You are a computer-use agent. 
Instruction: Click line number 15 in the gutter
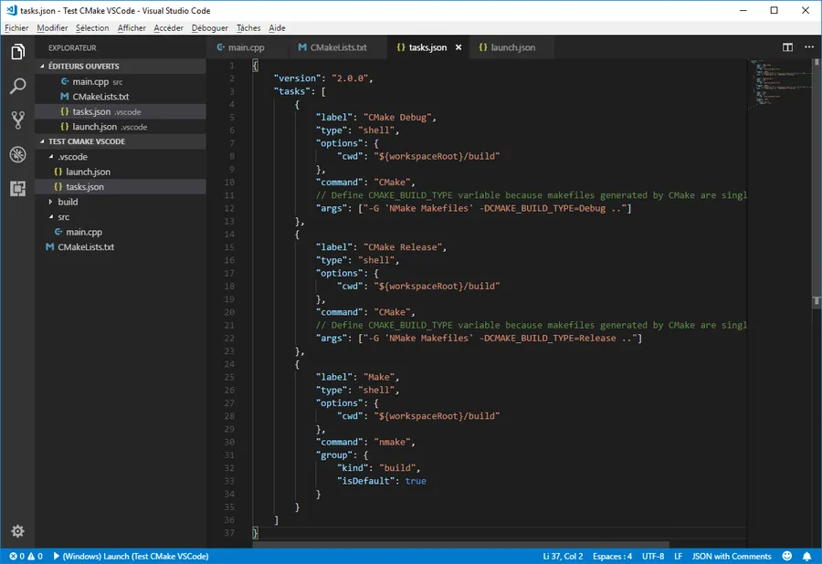coord(229,247)
